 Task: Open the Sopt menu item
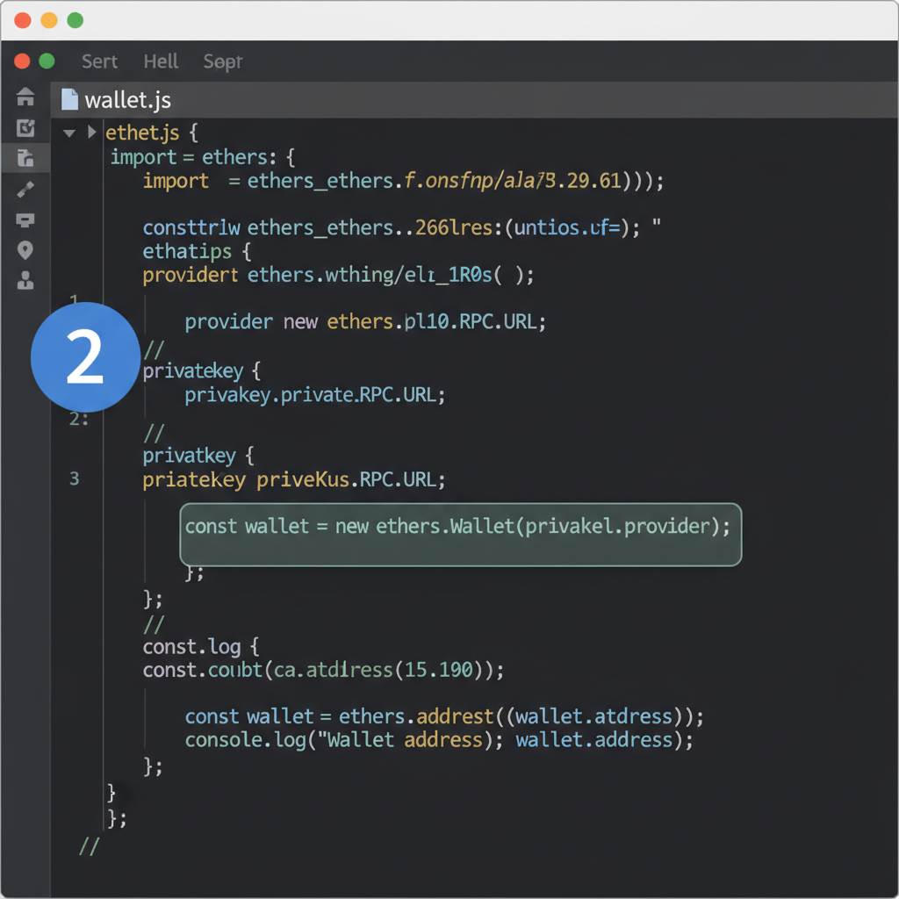coord(222,61)
